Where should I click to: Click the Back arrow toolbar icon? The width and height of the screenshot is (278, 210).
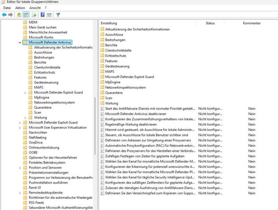(x=4, y=15)
